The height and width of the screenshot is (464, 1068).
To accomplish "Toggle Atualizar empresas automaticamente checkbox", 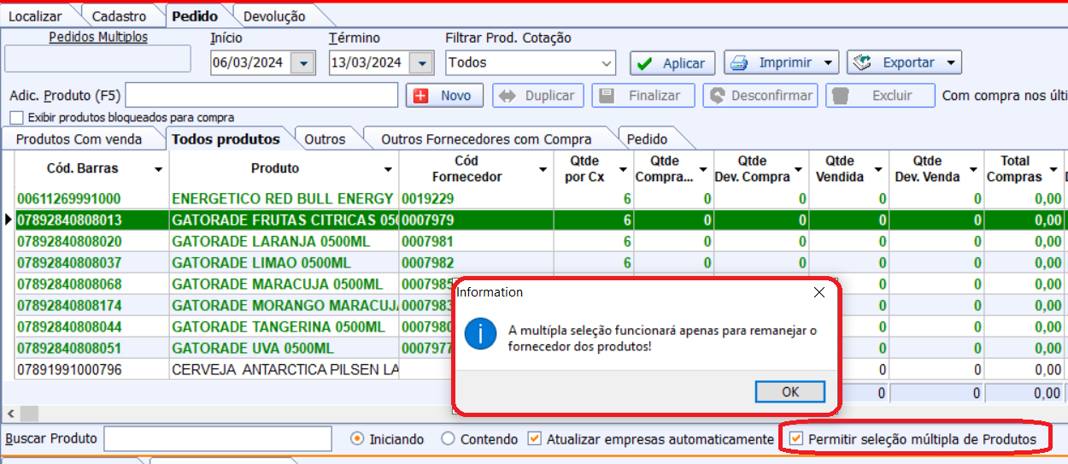I will [535, 438].
